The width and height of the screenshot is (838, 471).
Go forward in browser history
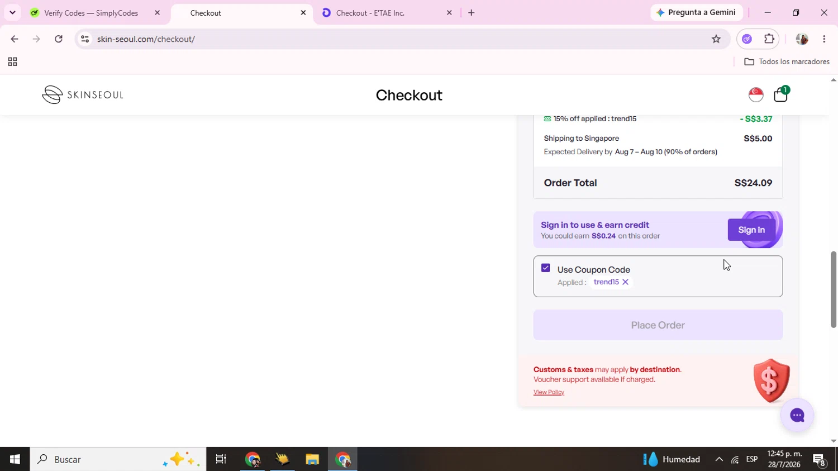click(36, 39)
